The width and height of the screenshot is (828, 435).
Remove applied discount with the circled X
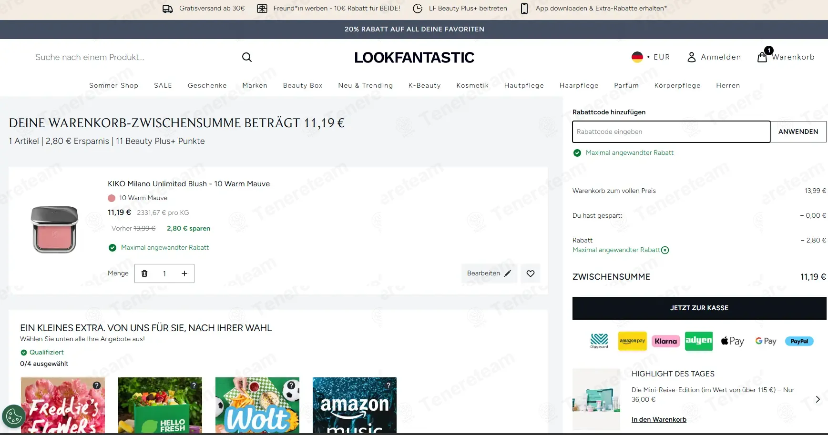click(x=665, y=250)
